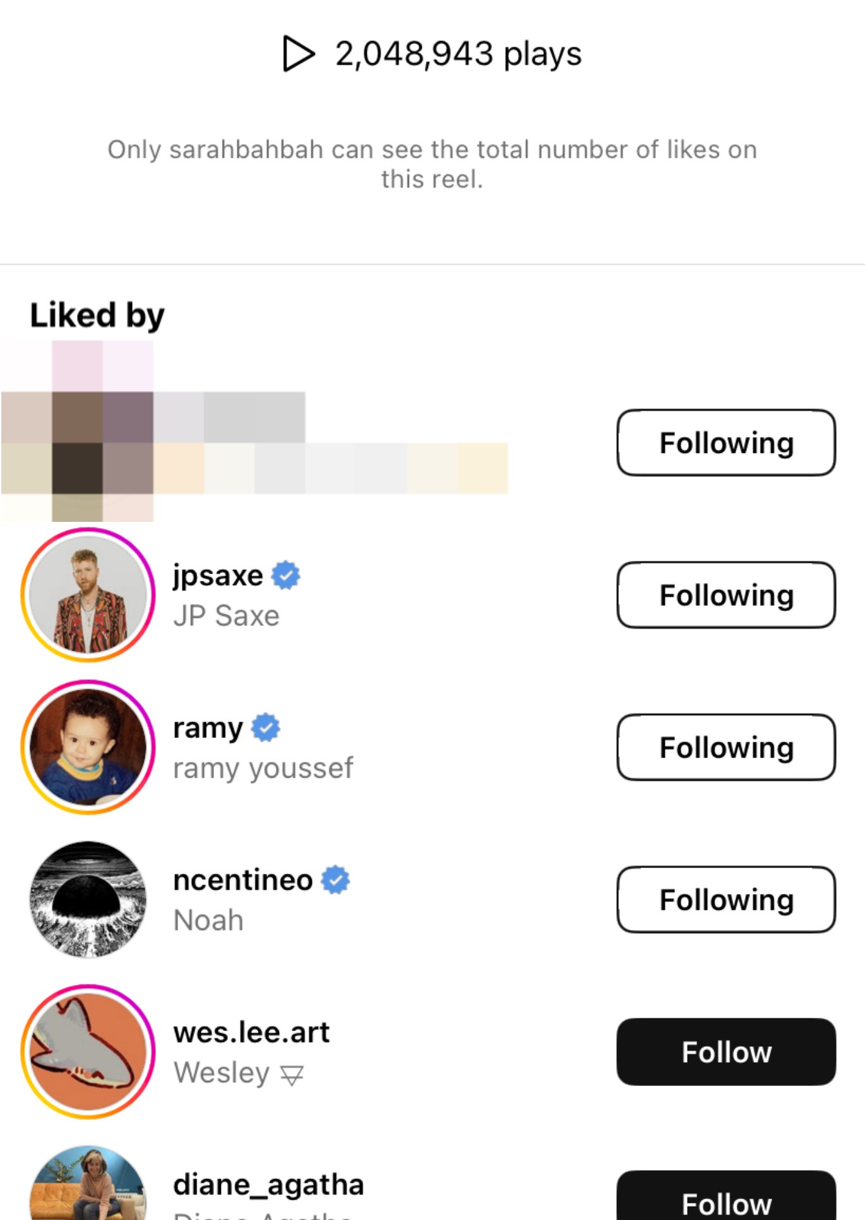The height and width of the screenshot is (1220, 865).
Task: Click ncentineo's blue verified checkmark
Action: [335, 880]
